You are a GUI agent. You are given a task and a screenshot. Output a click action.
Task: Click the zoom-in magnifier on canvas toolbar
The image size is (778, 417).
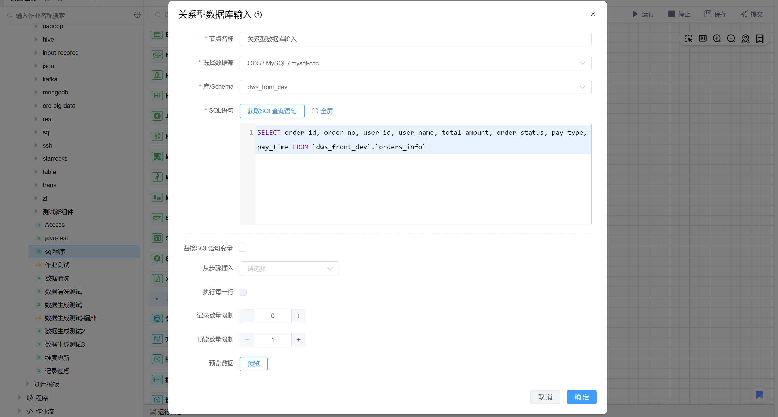click(717, 38)
